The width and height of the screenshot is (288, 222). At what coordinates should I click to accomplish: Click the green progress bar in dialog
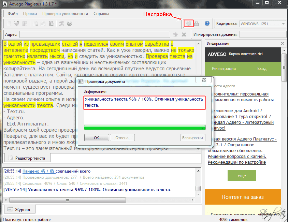pos(145,128)
